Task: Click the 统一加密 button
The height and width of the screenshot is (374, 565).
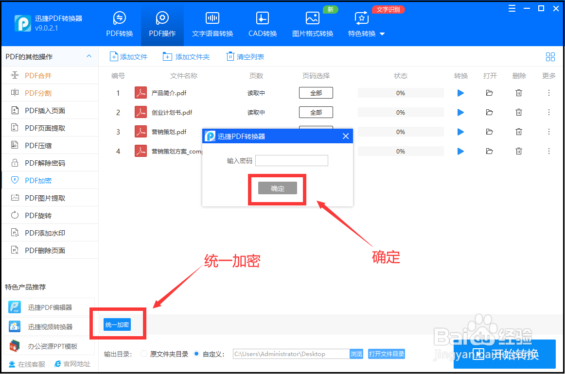Action: pos(117,324)
